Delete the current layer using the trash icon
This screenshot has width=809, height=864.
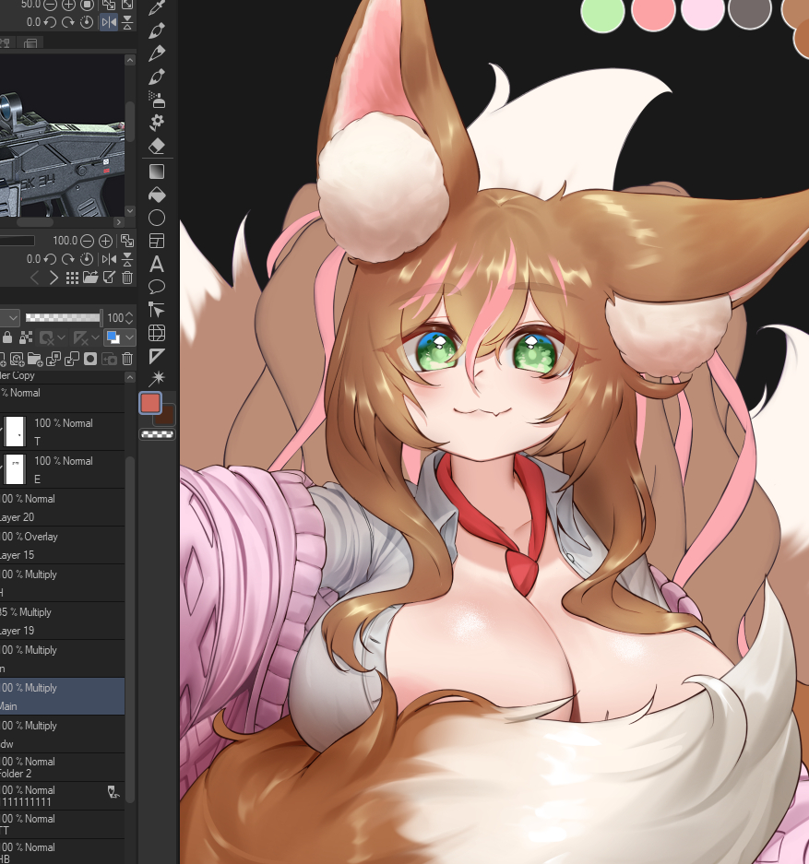[126, 360]
